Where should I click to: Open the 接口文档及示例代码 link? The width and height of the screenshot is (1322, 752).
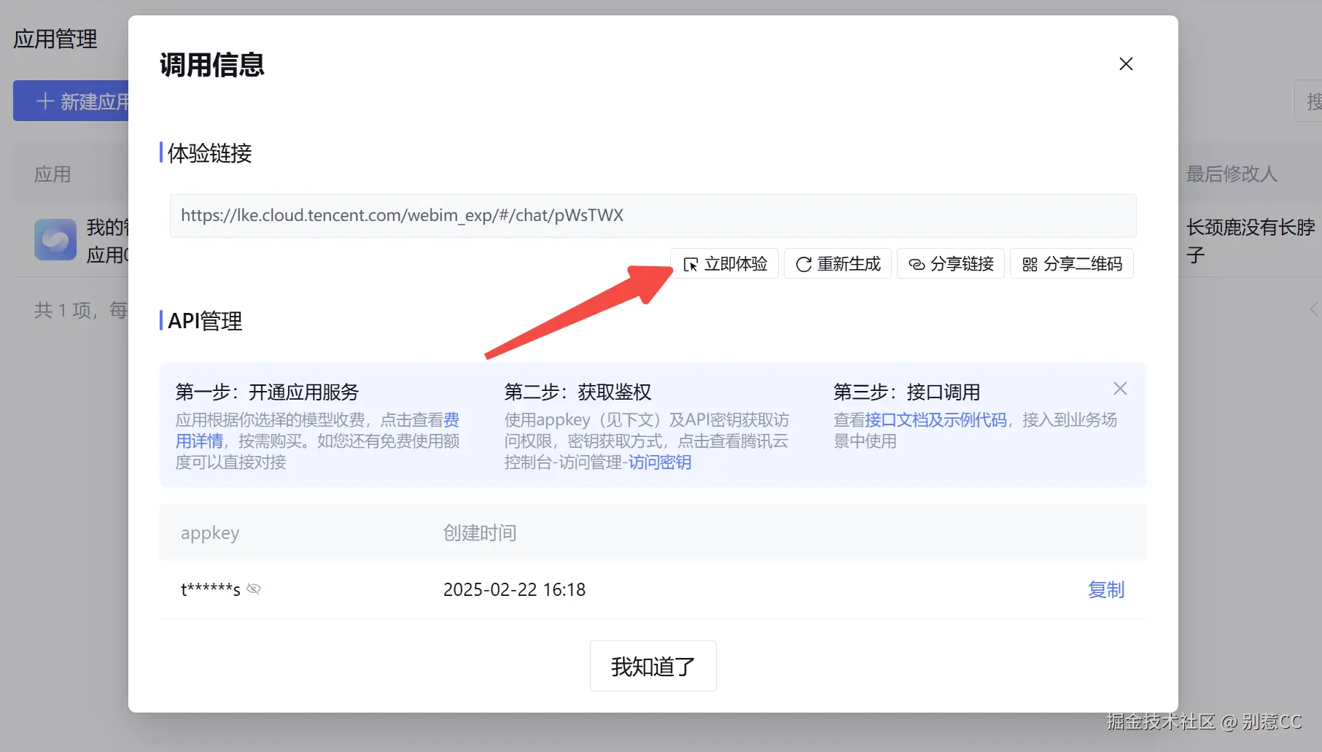click(x=936, y=420)
